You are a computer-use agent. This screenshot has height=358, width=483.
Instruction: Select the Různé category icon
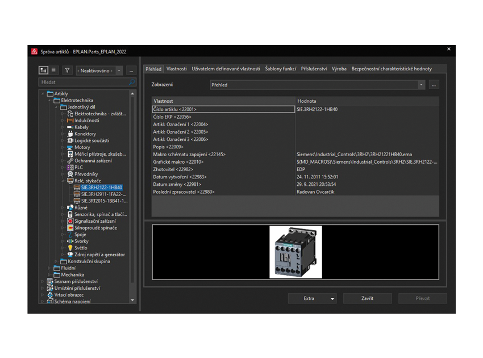point(70,207)
